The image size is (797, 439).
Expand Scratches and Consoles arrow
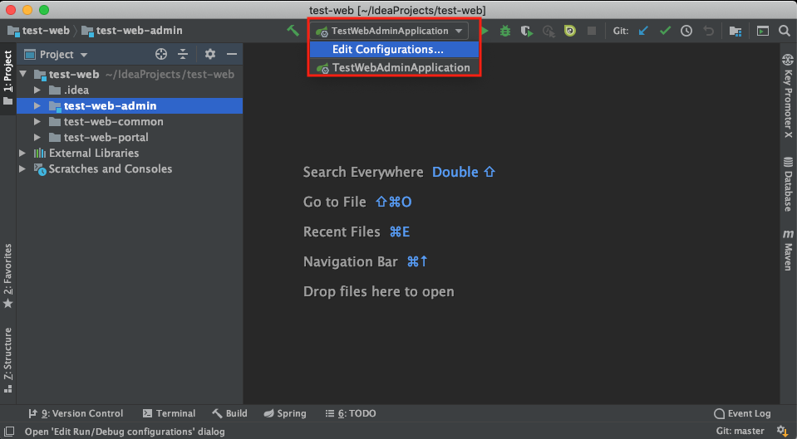[x=22, y=168]
